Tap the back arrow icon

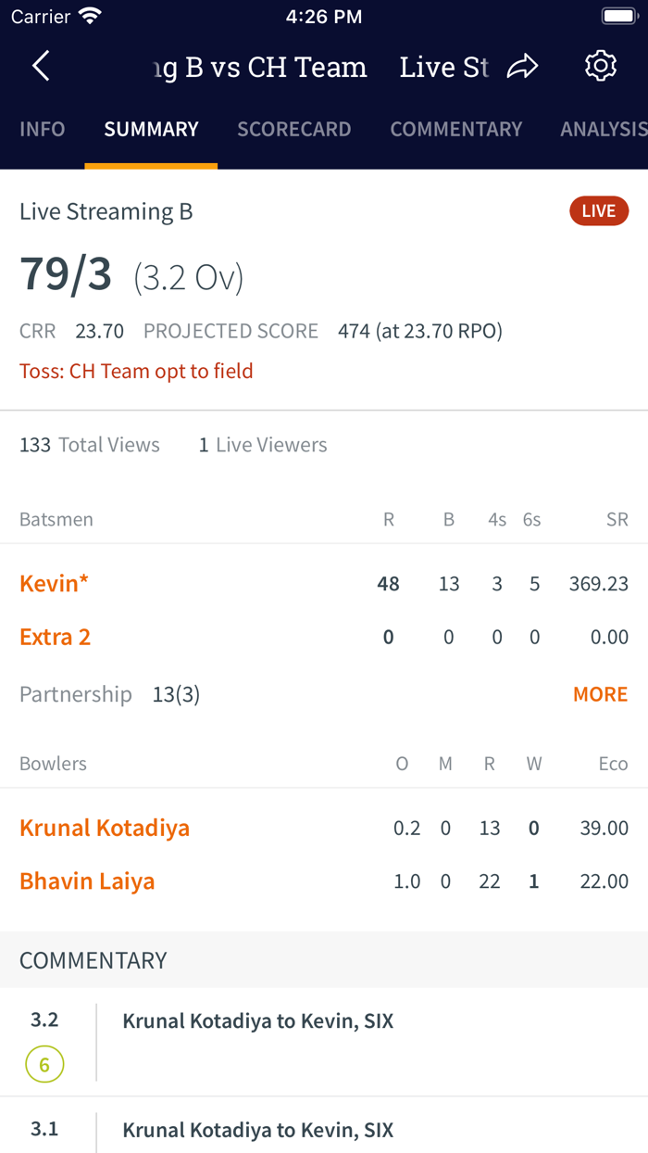coord(41,67)
